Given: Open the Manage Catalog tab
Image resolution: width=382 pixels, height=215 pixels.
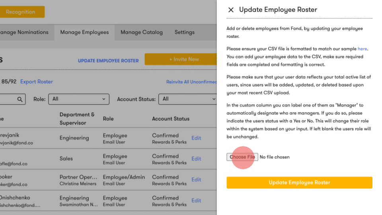Looking at the screenshot, I should 142,32.
